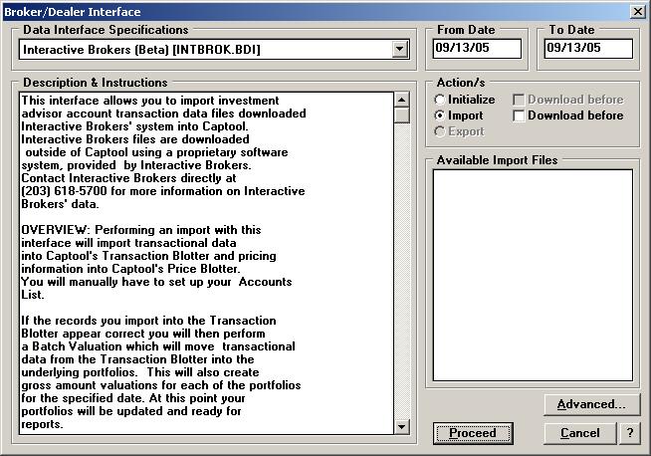This screenshot has width=651, height=456.
Task: Click inside the Available Import Files list
Action: (x=533, y=275)
